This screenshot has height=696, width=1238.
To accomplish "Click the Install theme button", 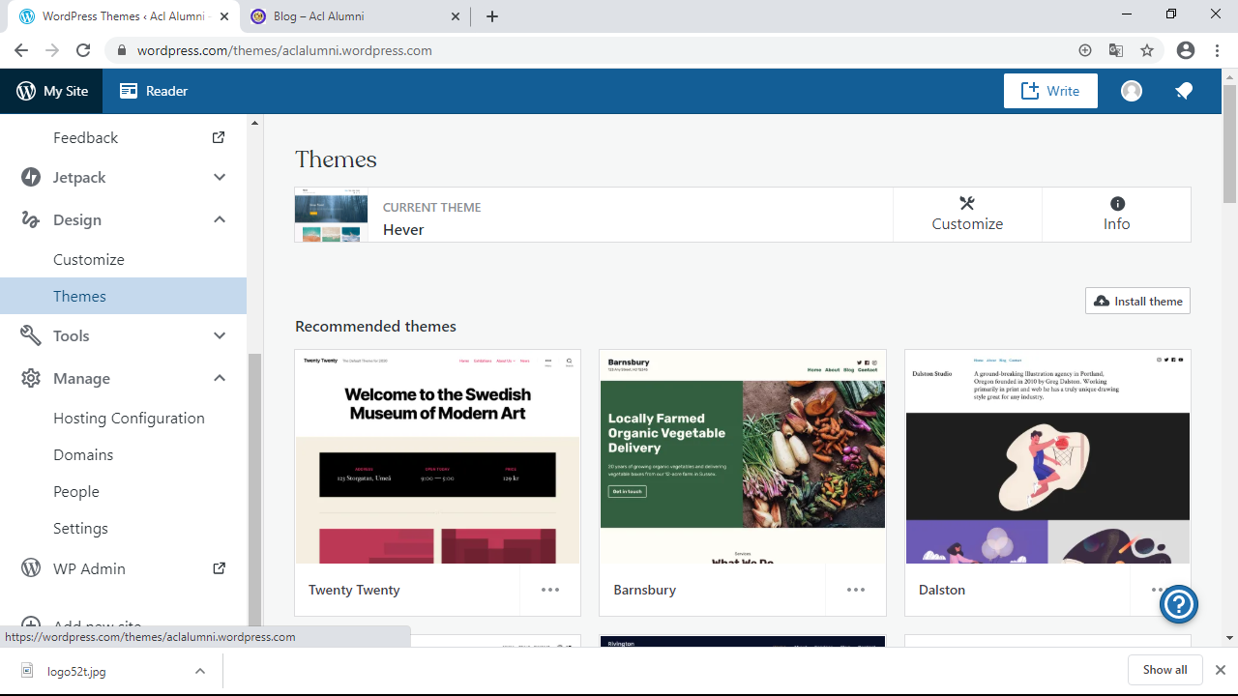I will point(1137,301).
